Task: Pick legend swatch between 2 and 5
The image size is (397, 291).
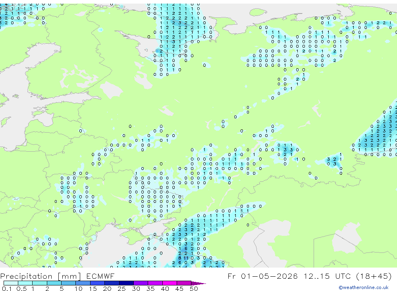Action: tap(54, 283)
